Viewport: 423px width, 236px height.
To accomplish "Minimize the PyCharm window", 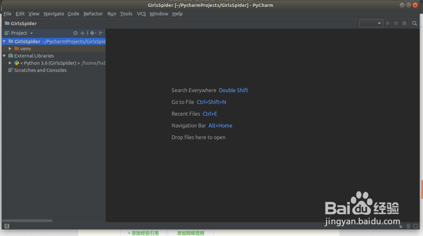I will [402, 5].
